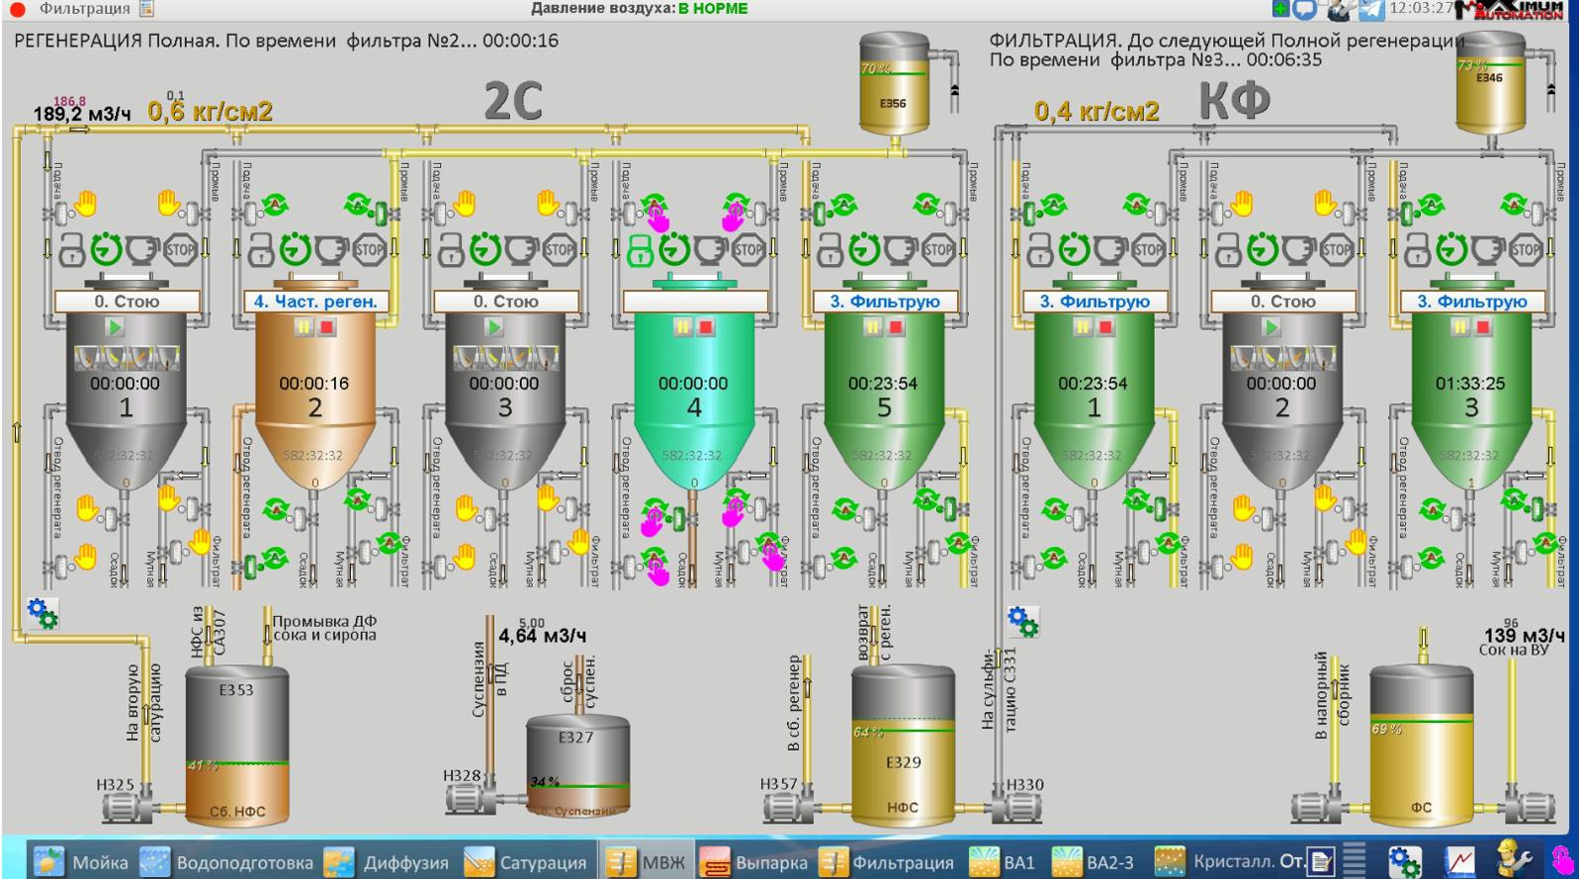
Task: Open status field '0. Стою' of 2С filter 3
Action: tap(505, 301)
